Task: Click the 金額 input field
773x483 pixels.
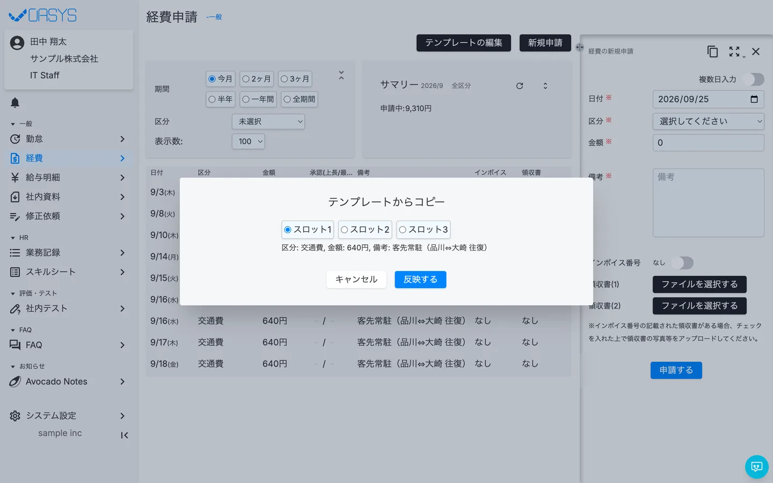Action: click(709, 143)
